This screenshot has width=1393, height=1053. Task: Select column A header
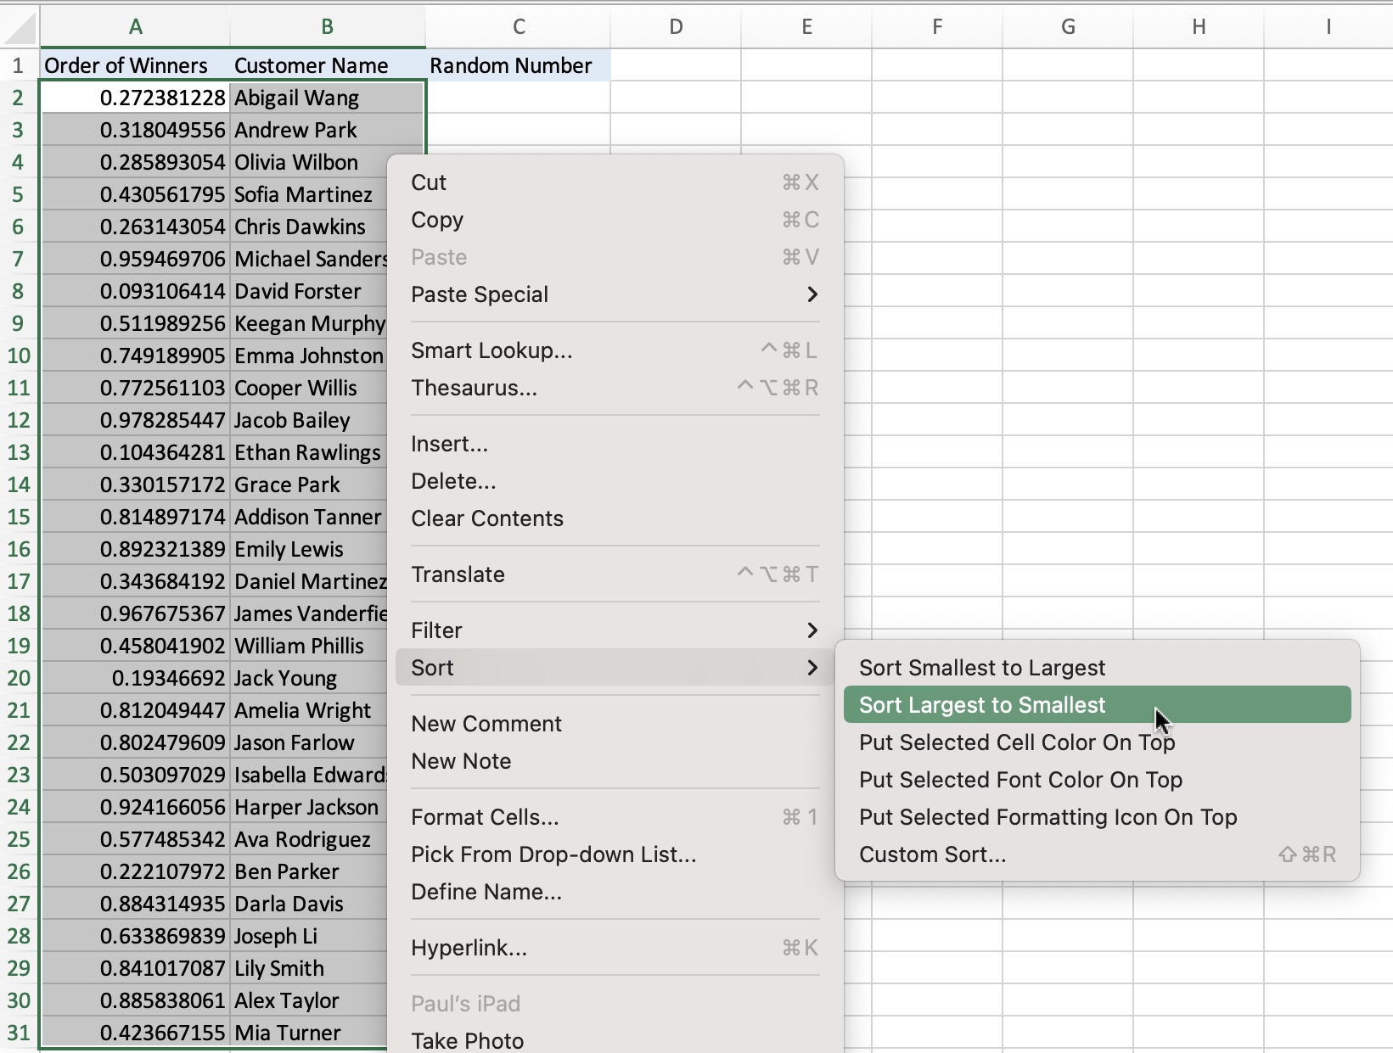click(x=135, y=27)
